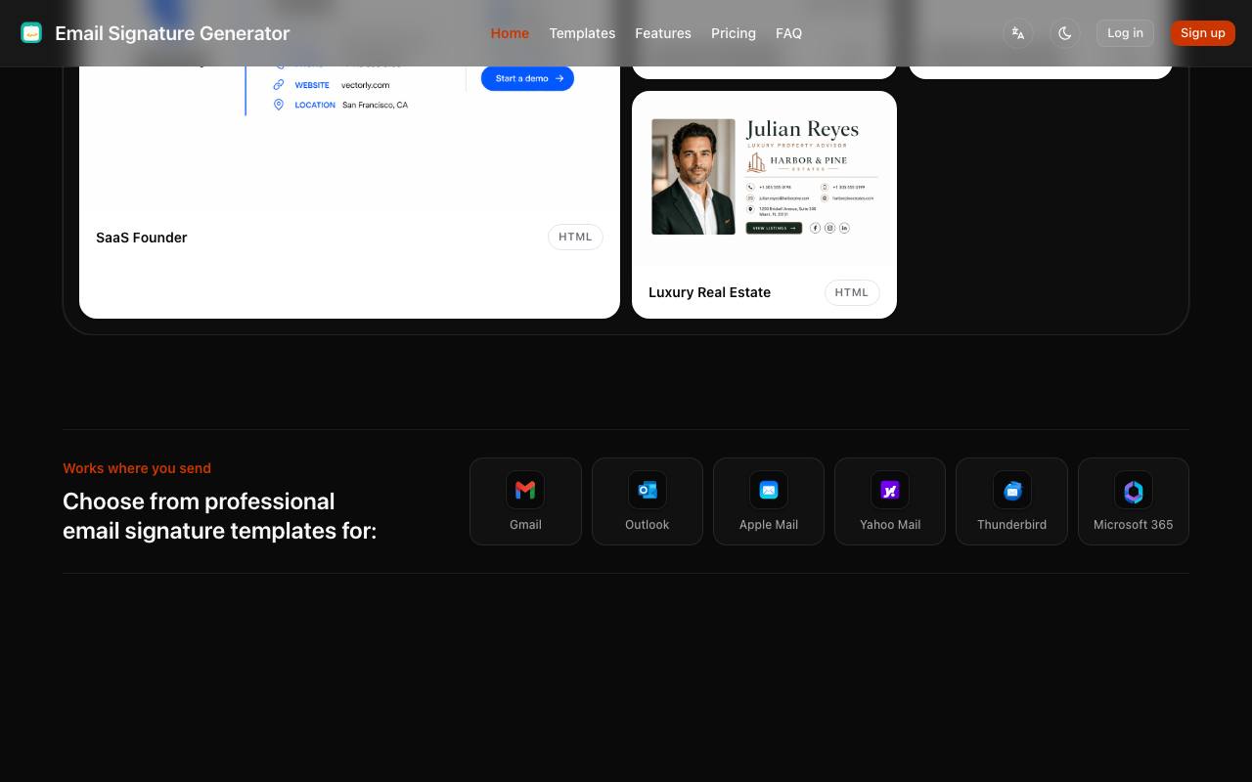Click the Email Signature Generator title
Viewport: 1252px width, 782px height.
point(172,33)
